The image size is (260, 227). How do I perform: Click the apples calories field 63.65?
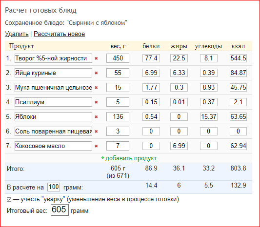[238, 117]
